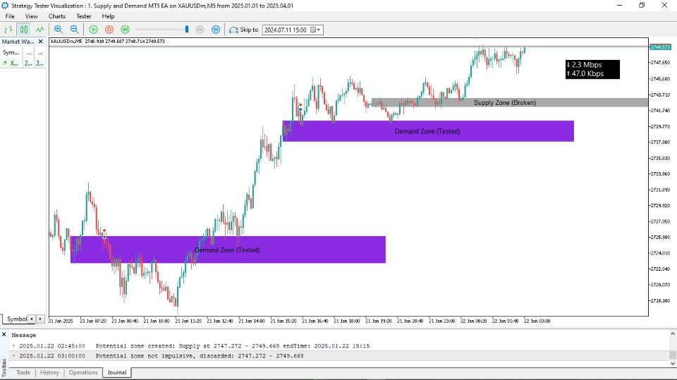Click the green rewind playback button
The width and height of the screenshot is (677, 380).
pos(126,30)
